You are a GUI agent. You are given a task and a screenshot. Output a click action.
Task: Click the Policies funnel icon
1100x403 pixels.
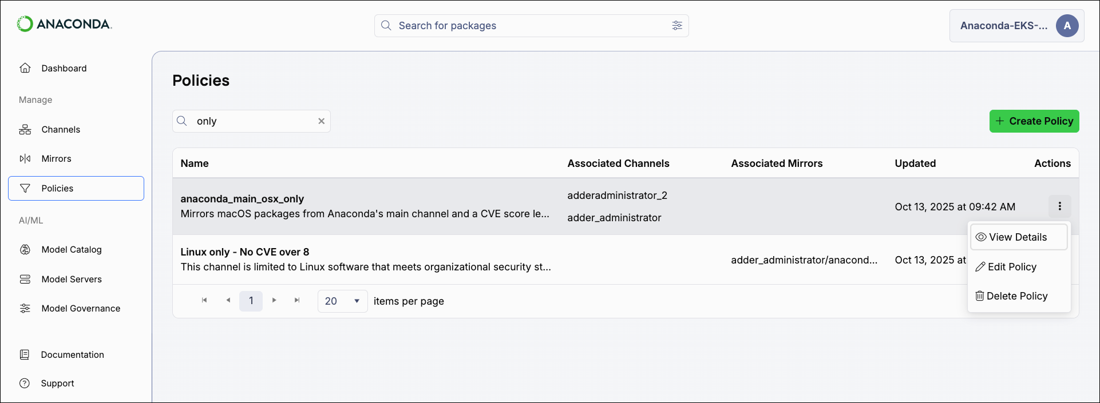click(25, 189)
